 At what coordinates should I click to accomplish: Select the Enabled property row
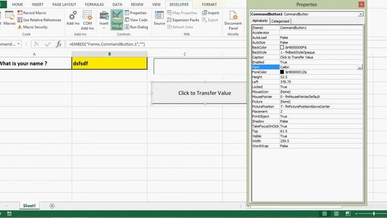[x=307, y=62]
